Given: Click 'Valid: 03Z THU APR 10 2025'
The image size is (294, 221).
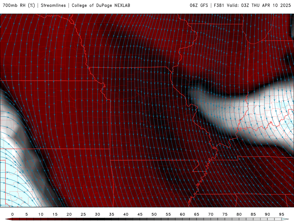Looking at the screenshot, I should (x=259, y=6).
